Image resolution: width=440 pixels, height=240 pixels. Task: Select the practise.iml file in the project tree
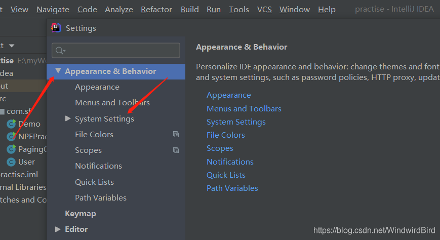coord(19,175)
